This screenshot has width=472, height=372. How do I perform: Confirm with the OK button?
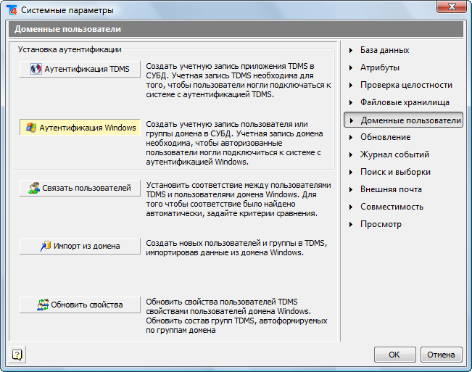click(395, 355)
